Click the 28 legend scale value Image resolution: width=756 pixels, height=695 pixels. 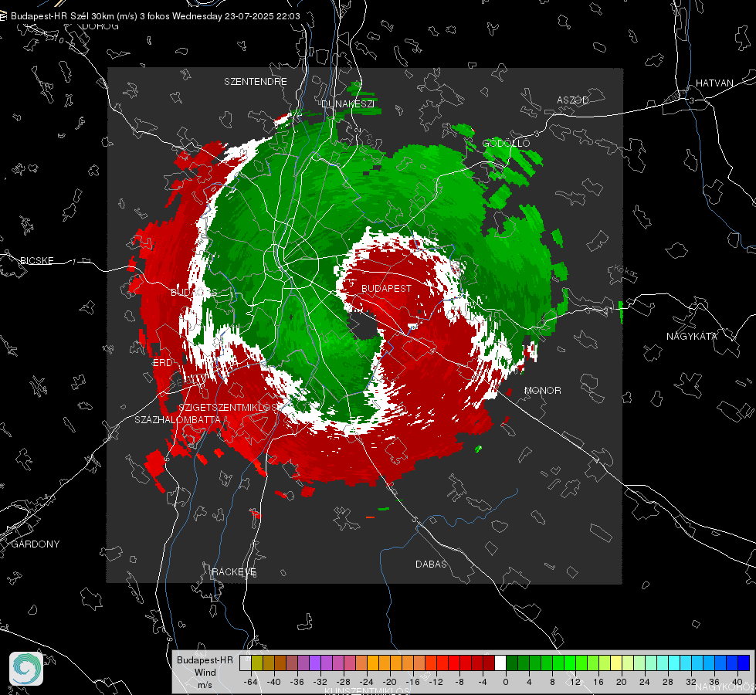point(668,682)
